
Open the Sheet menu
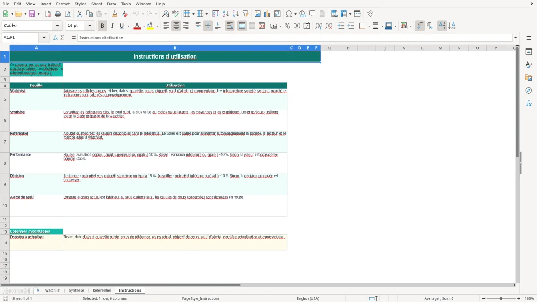click(97, 4)
